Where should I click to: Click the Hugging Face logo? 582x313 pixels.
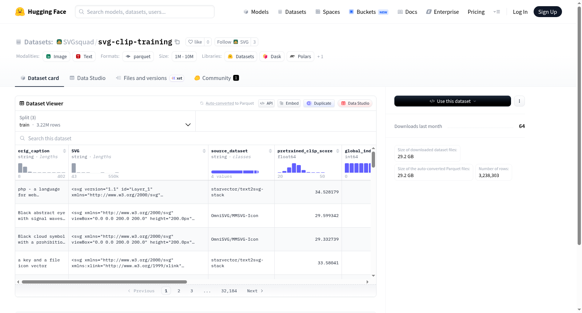40,12
